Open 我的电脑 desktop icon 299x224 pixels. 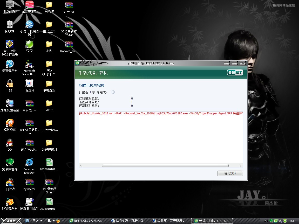click(10, 7)
